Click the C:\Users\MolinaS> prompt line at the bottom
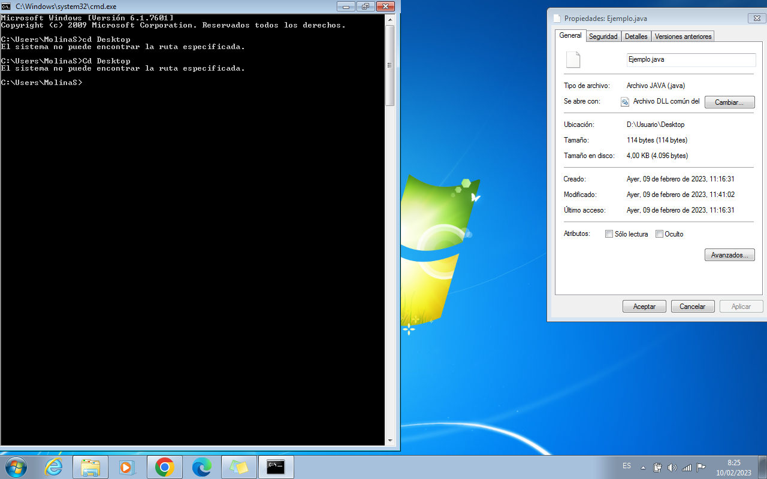 pyautogui.click(x=41, y=83)
